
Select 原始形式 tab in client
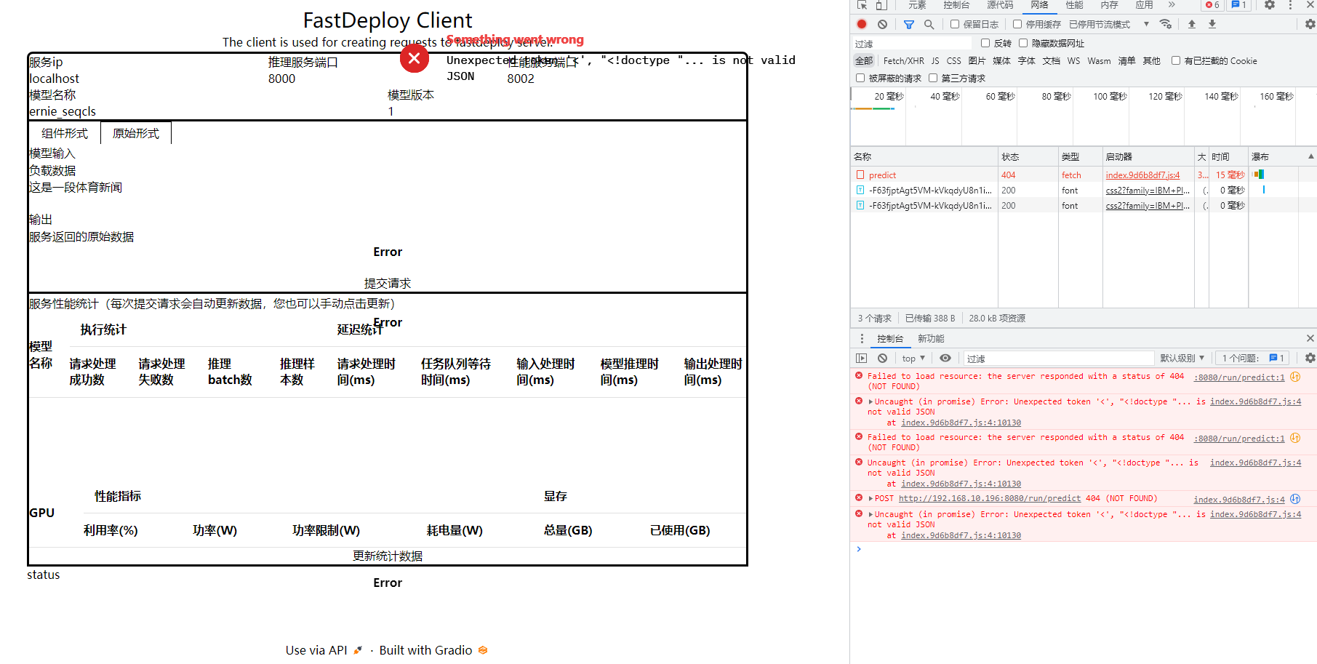[x=136, y=133]
